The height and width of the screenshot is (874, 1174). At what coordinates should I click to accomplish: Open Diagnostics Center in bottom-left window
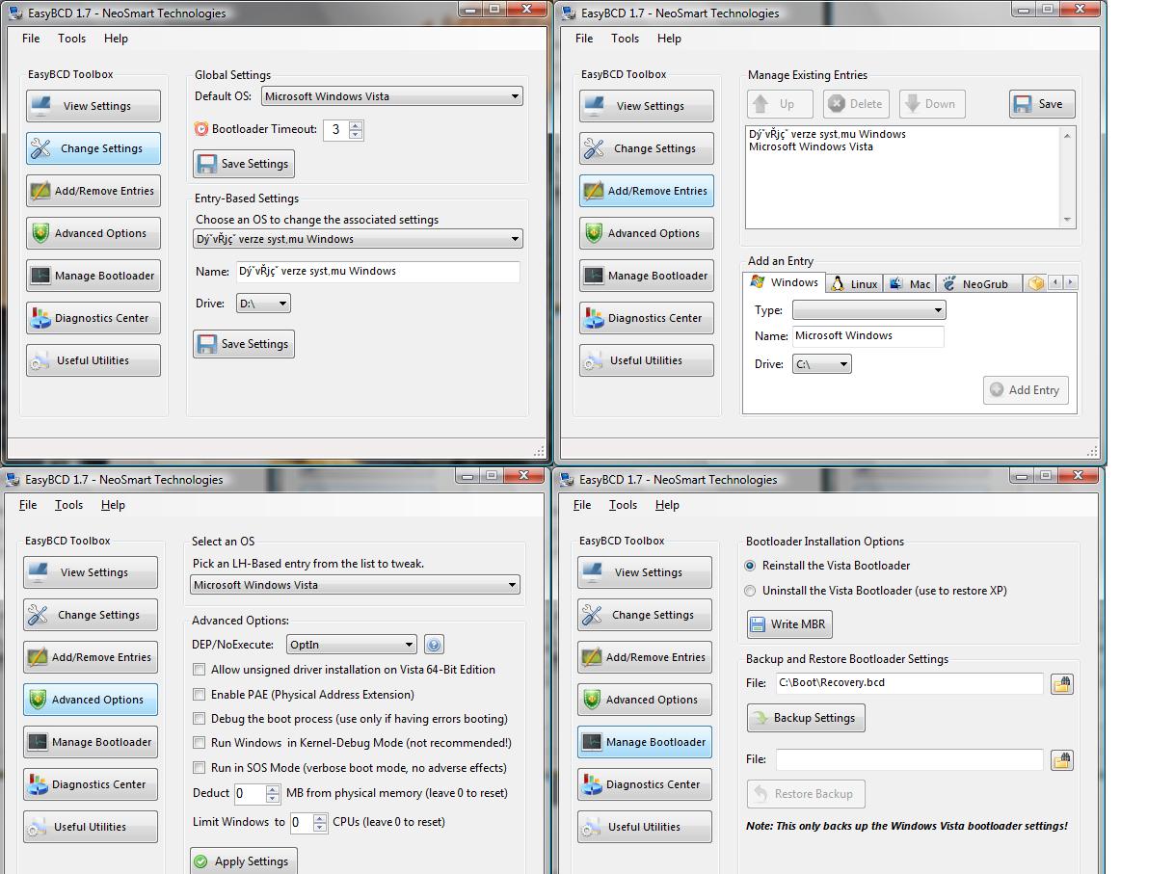tap(91, 784)
